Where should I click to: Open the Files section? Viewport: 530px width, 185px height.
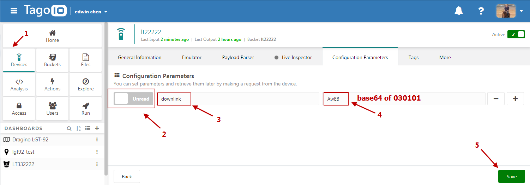pos(86,60)
